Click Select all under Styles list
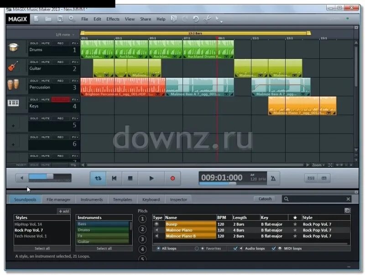 click(x=42, y=249)
